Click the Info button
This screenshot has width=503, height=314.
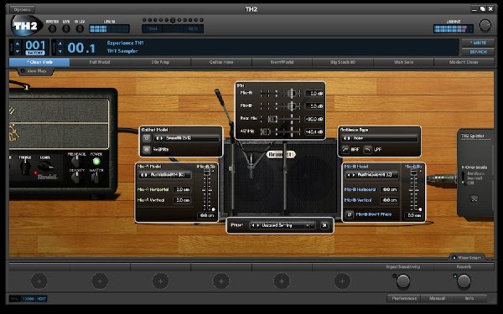pyautogui.click(x=469, y=298)
